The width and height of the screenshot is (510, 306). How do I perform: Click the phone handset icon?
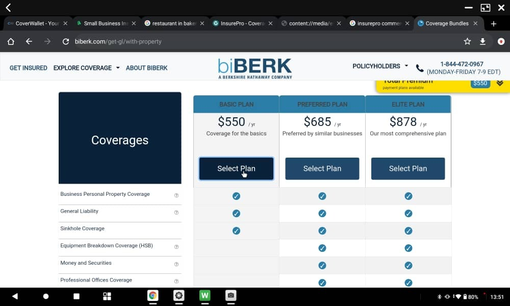coord(420,68)
